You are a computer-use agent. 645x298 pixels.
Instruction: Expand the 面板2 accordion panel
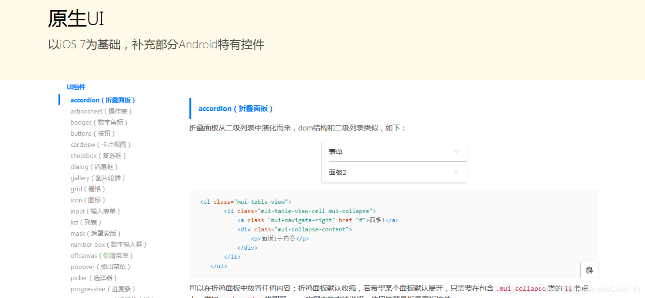(x=394, y=172)
